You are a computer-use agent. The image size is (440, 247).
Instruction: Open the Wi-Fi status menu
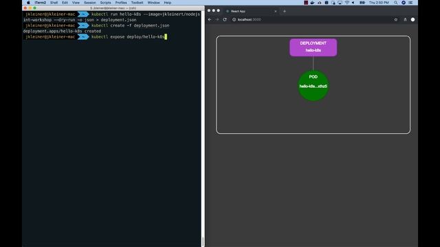(346, 3)
